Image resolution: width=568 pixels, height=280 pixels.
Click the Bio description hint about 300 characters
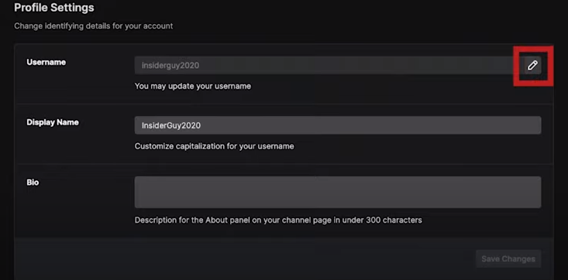click(x=278, y=220)
